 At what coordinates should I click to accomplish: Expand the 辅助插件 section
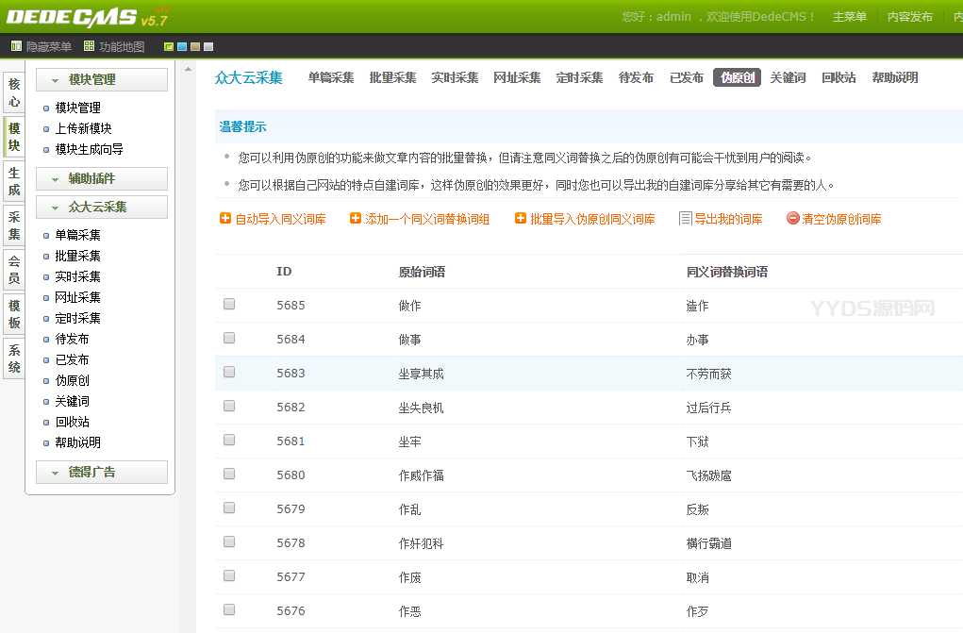click(101, 178)
